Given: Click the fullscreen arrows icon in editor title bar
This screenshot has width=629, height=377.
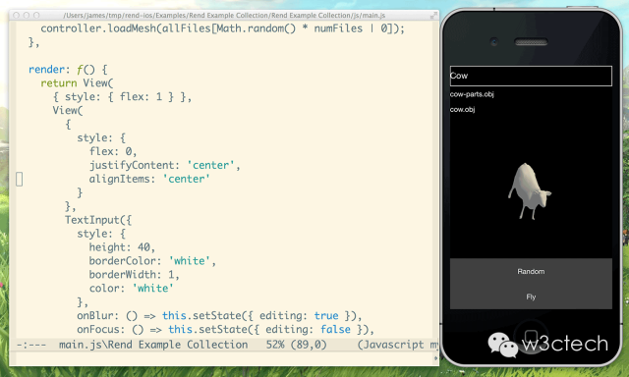Looking at the screenshot, I should tap(433, 16).
